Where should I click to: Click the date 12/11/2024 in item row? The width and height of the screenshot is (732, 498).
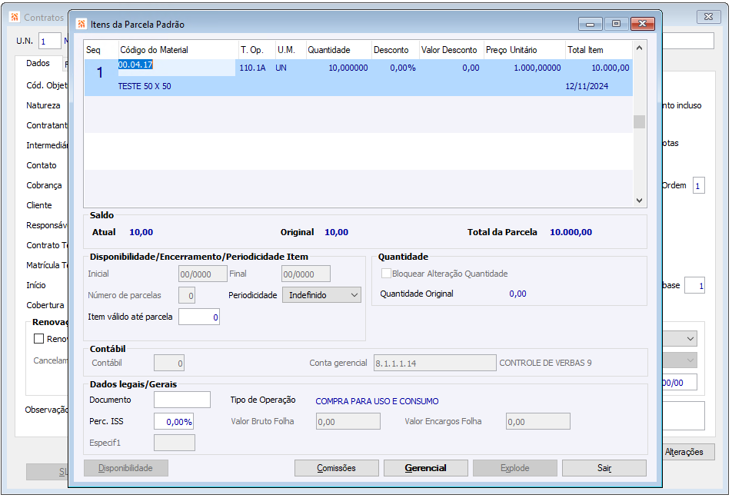(x=587, y=86)
